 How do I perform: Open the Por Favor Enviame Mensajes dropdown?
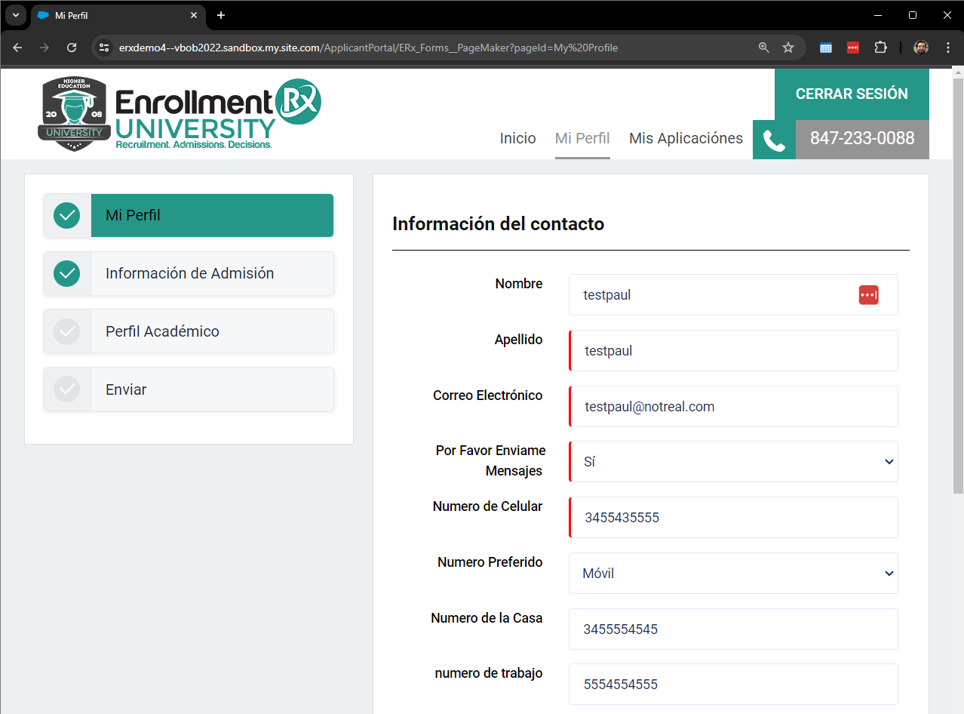click(733, 462)
